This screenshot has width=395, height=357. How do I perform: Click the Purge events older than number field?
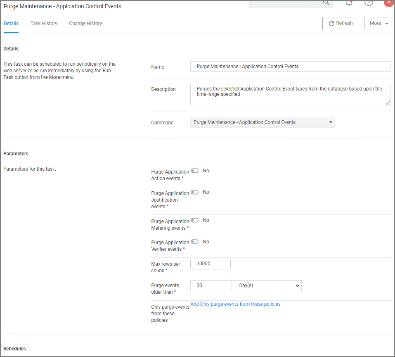click(x=211, y=286)
